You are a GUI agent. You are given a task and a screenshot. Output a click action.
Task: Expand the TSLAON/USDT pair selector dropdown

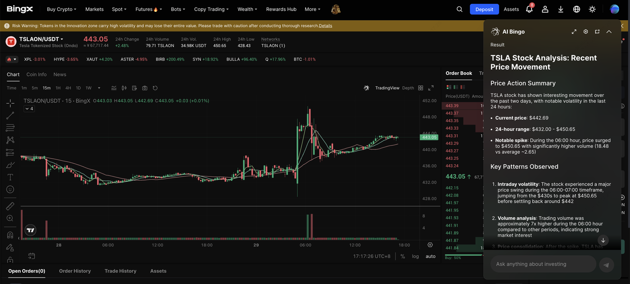click(x=62, y=39)
